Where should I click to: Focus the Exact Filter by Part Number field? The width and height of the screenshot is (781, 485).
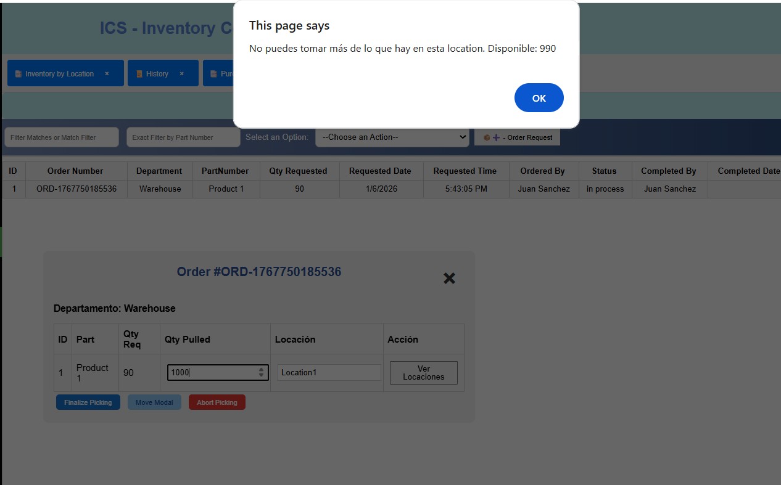183,137
